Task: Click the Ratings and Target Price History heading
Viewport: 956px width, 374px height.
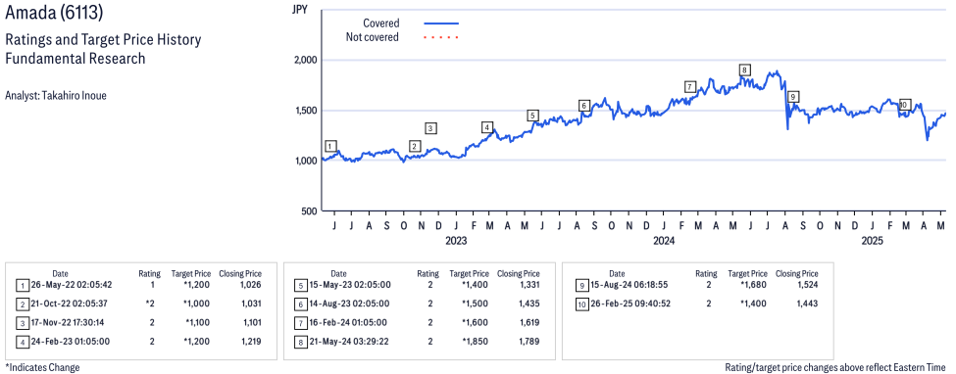Action: coord(102,40)
